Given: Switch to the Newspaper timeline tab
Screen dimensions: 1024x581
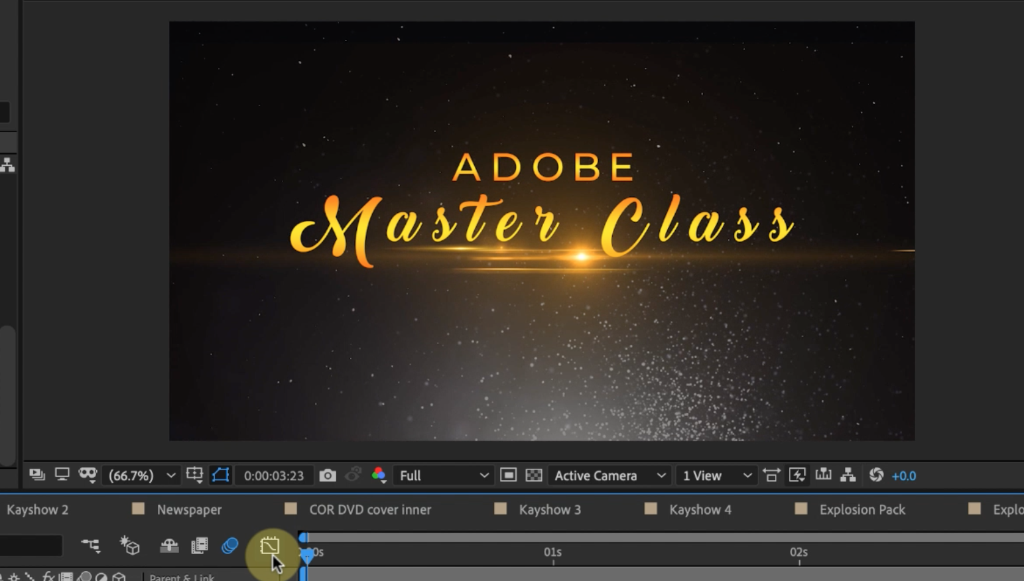Looking at the screenshot, I should pos(189,509).
